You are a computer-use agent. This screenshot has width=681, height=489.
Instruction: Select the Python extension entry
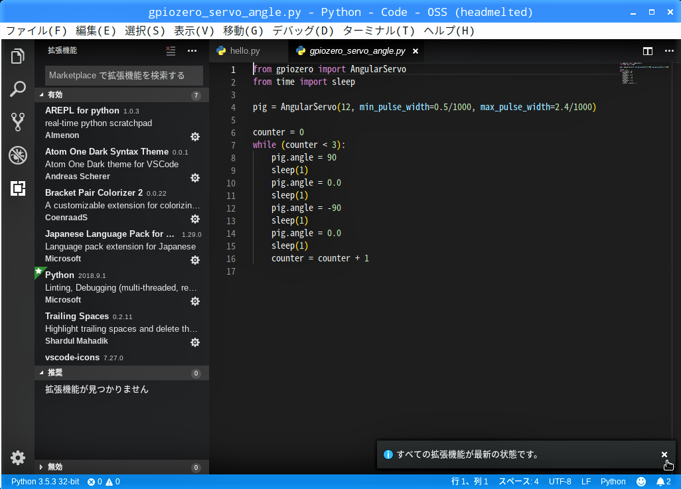pos(121,287)
